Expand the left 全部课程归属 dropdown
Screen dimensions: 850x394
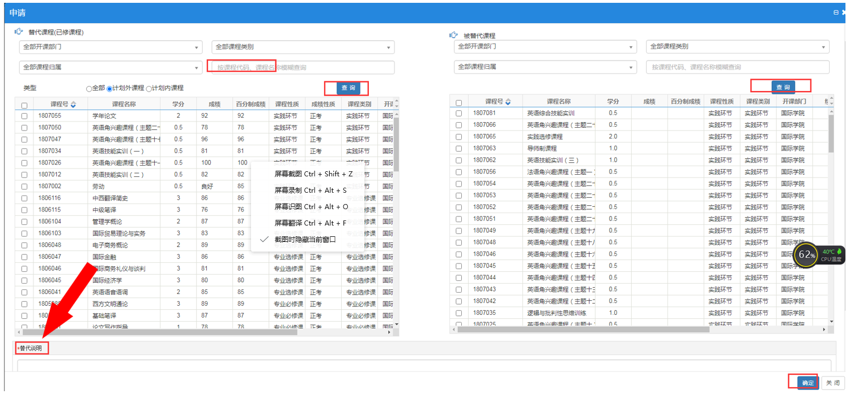pyautogui.click(x=110, y=67)
